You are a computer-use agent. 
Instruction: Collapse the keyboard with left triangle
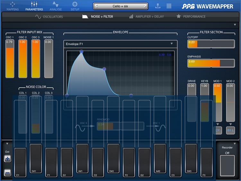tap(7, 144)
